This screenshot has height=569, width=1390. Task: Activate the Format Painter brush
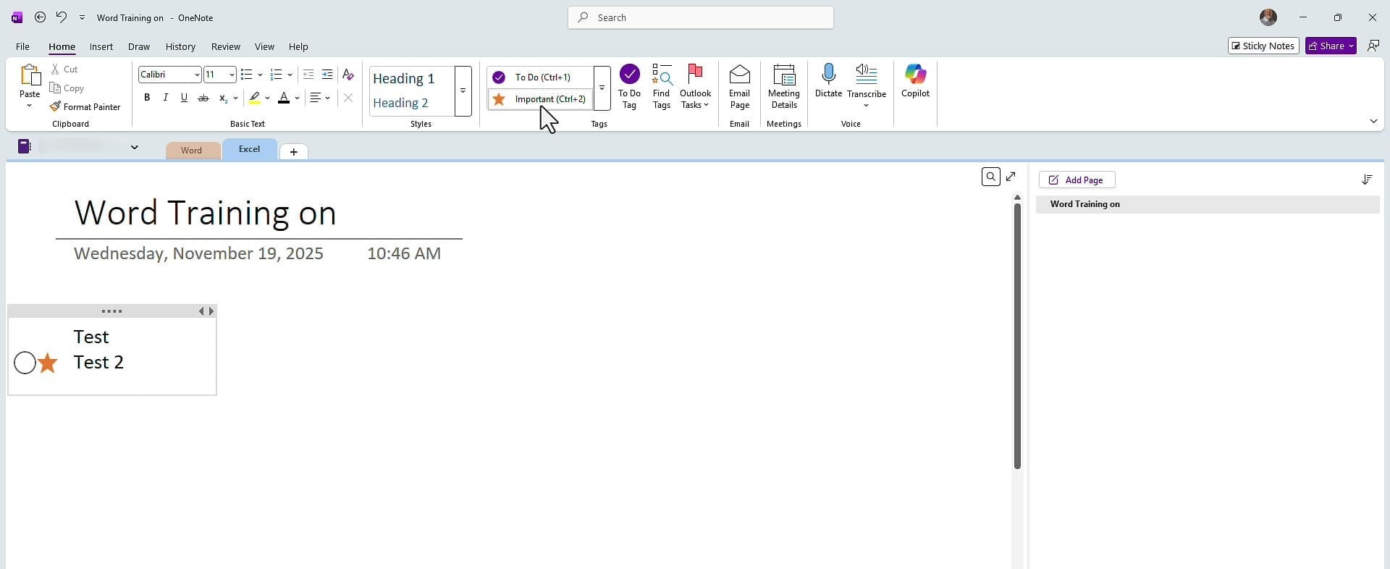[85, 106]
